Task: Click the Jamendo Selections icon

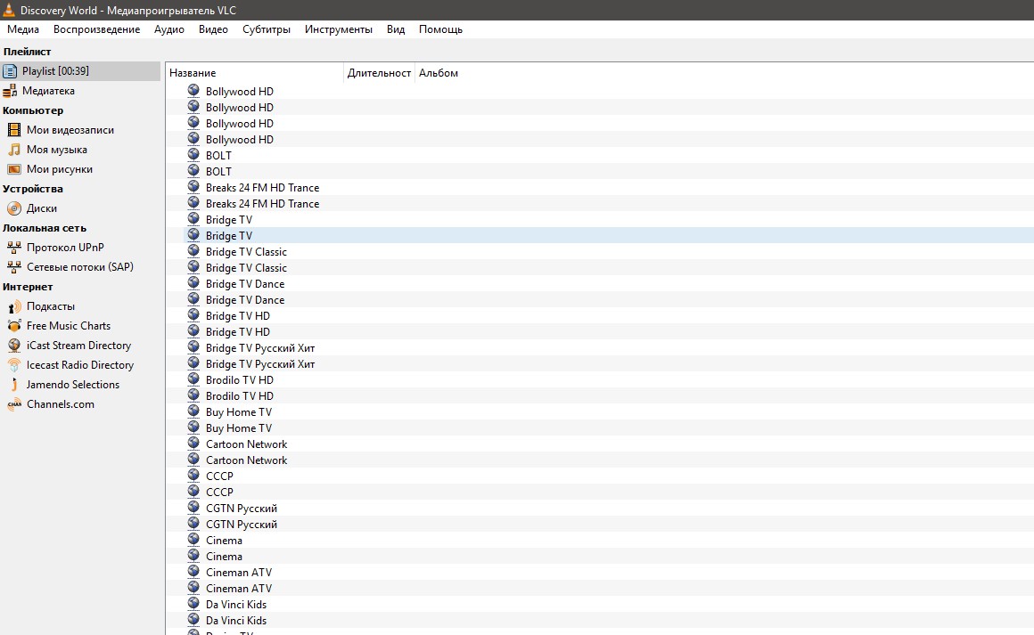Action: [14, 385]
